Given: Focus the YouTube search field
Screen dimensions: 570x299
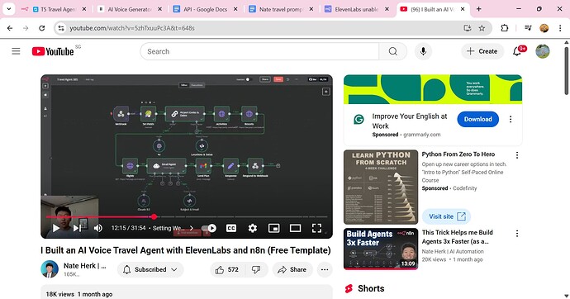Looking at the screenshot, I should click(259, 51).
